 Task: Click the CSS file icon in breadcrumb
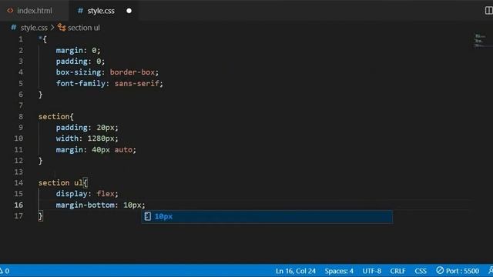pyautogui.click(x=14, y=28)
